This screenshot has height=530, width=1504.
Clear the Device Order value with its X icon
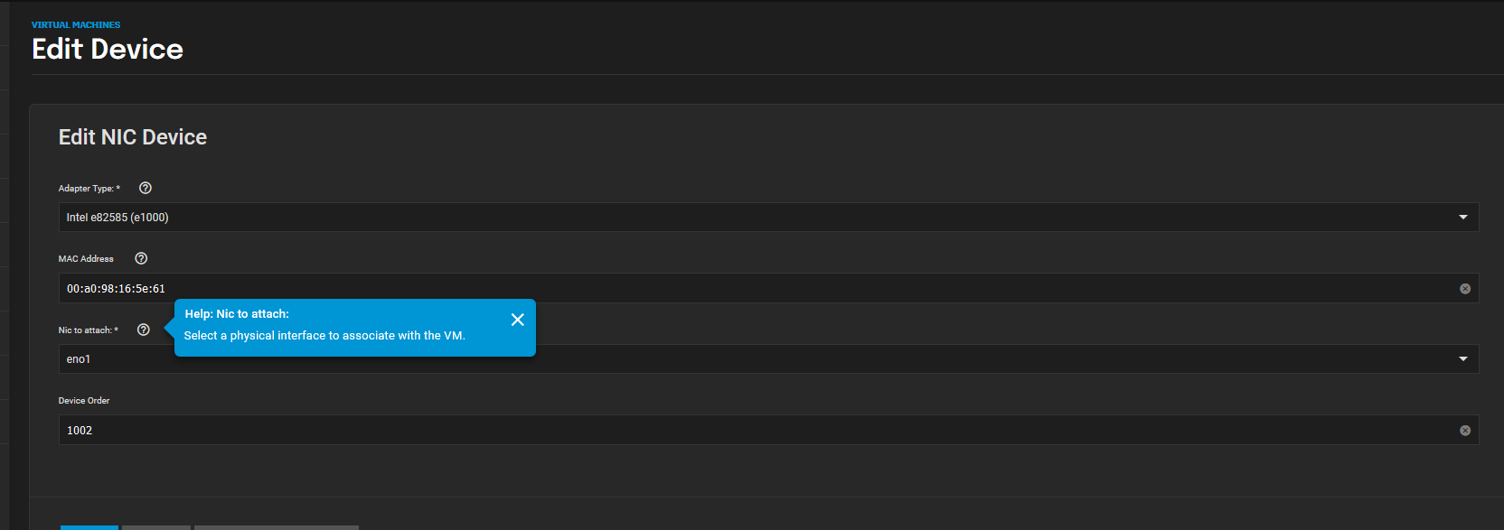(1465, 431)
